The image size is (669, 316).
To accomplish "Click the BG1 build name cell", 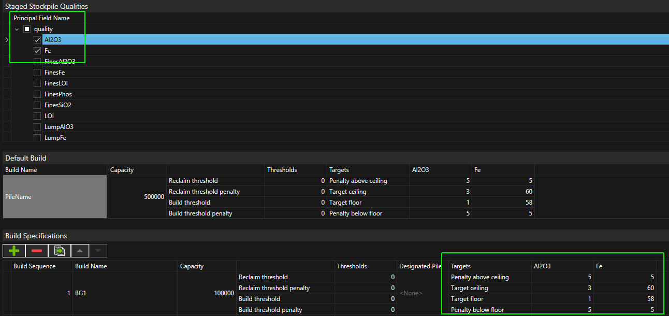I will pyautogui.click(x=124, y=293).
